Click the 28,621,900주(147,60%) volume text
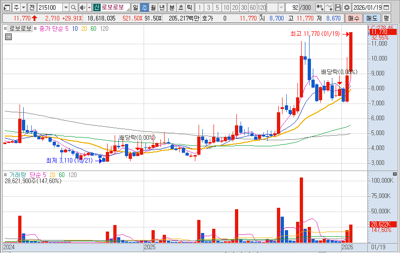 [33, 181]
